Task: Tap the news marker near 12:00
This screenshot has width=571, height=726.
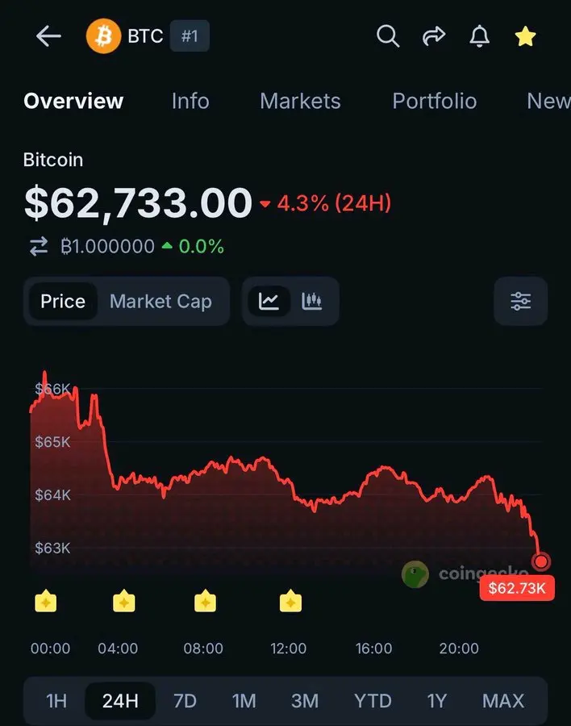Action: point(290,602)
